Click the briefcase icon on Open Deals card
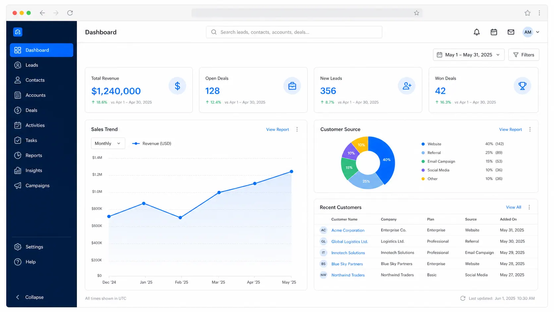Screen dimensions: 554x312 (292, 86)
